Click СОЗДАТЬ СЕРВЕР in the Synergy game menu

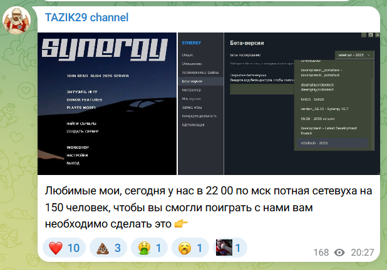click(x=83, y=131)
